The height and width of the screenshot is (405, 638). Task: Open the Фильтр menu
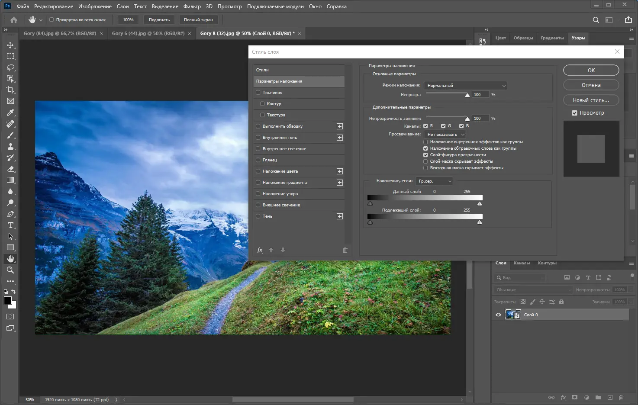click(192, 6)
